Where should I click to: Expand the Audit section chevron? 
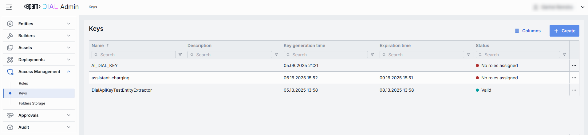click(69, 127)
